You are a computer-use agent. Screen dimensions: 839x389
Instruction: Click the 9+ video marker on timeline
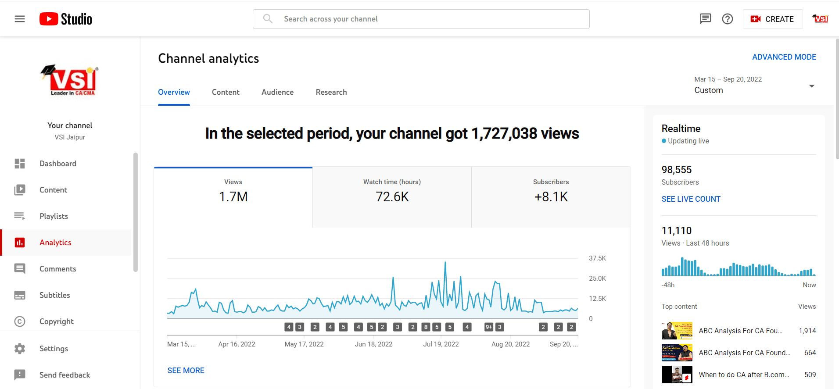[x=489, y=327]
